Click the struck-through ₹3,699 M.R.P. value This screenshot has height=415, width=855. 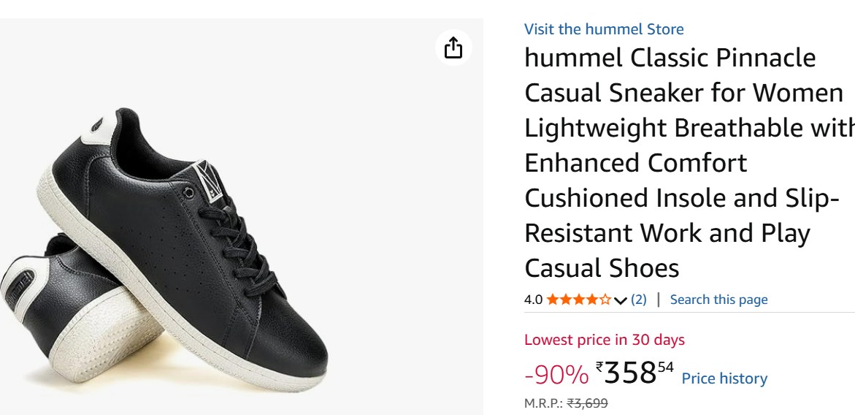pos(587,403)
